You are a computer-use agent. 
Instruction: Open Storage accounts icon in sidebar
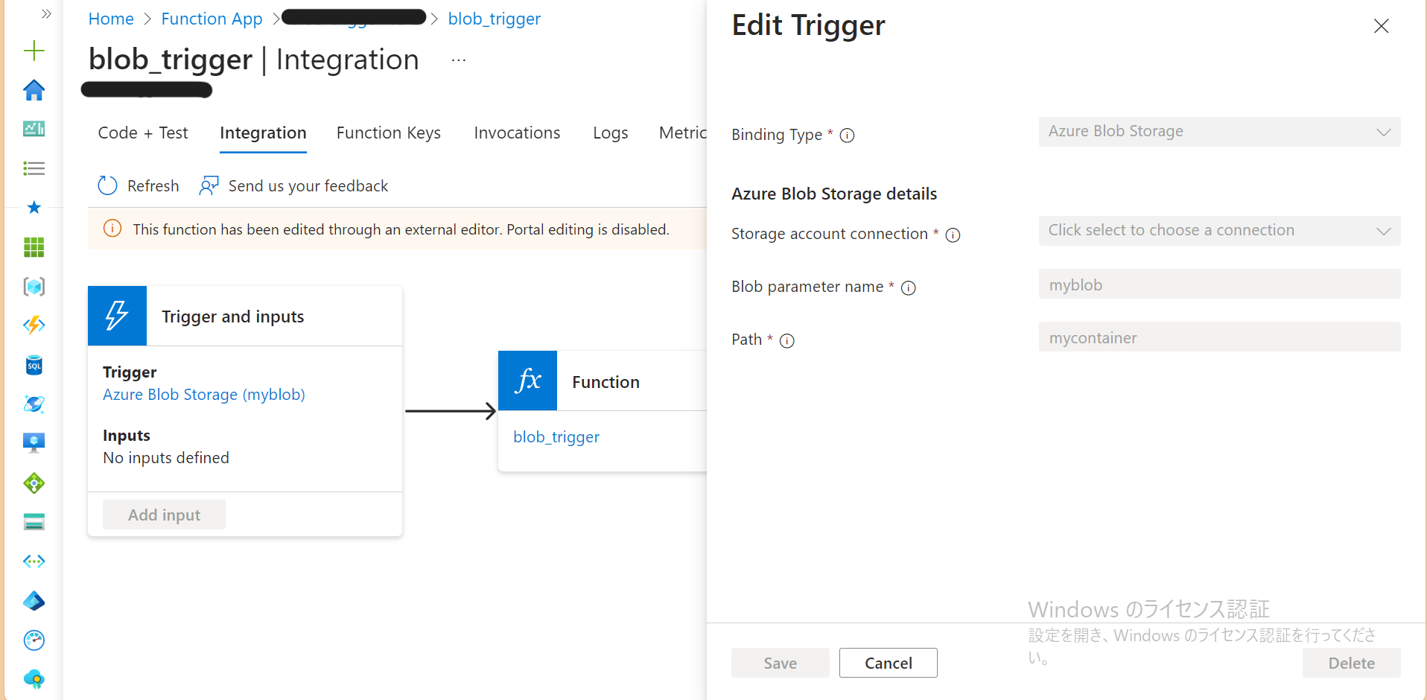[34, 522]
